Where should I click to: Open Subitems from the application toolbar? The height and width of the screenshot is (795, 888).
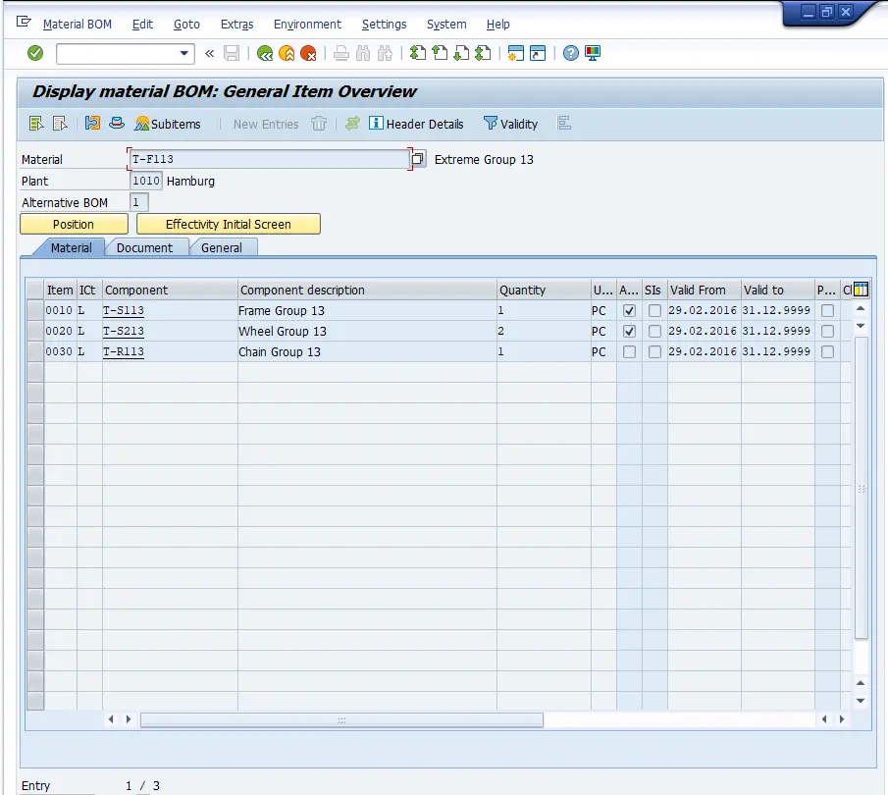click(167, 124)
